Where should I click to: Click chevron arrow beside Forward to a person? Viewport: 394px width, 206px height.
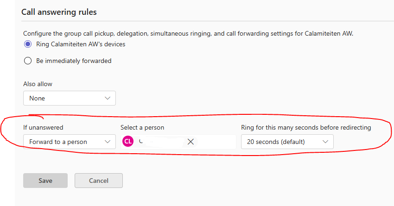(108, 142)
